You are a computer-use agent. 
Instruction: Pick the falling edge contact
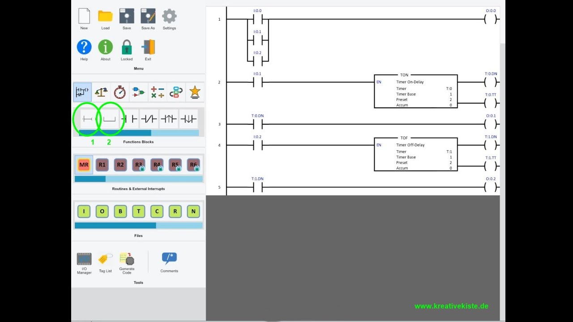pyautogui.click(x=188, y=119)
